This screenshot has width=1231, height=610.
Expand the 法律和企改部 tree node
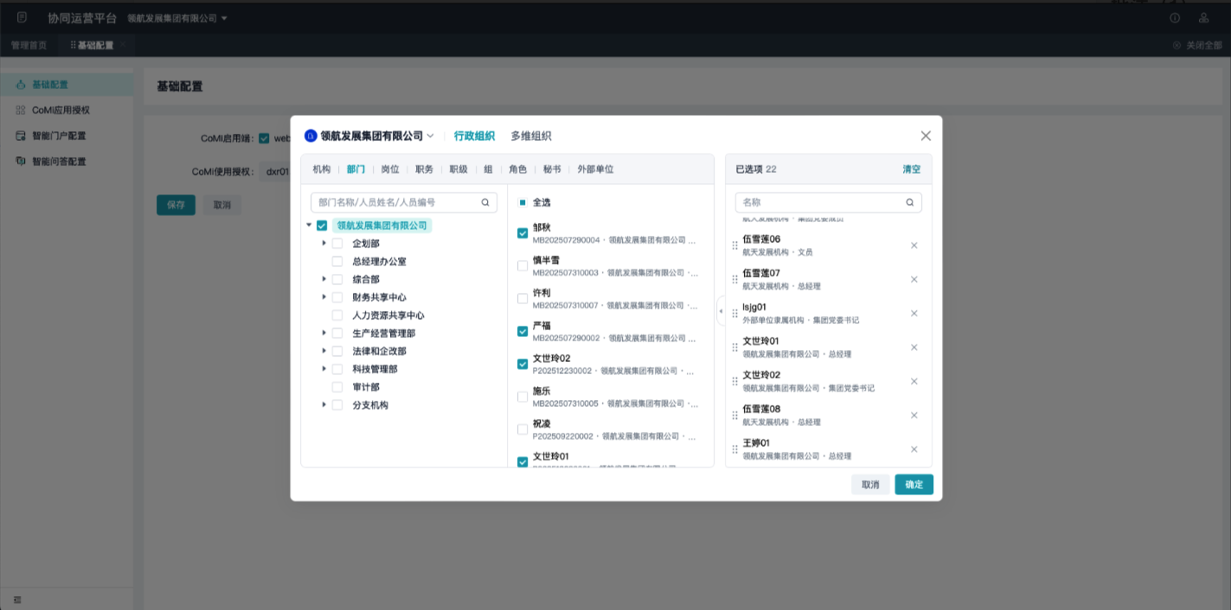pyautogui.click(x=324, y=351)
